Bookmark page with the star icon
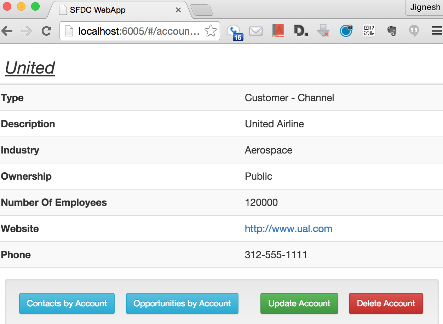The width and height of the screenshot is (443, 324). (x=211, y=31)
